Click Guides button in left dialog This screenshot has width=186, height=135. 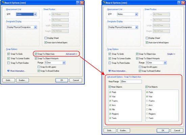[x=23, y=80]
